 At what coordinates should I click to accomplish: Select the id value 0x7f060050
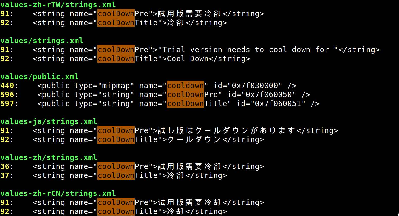pos(269,95)
